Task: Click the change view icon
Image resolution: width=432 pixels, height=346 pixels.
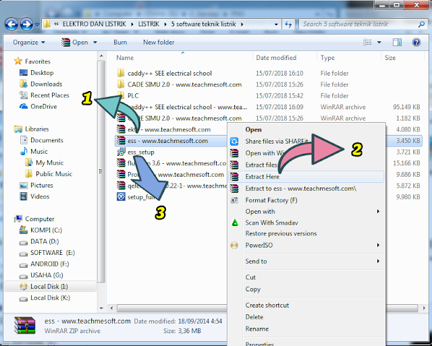Action: pyautogui.click(x=367, y=42)
